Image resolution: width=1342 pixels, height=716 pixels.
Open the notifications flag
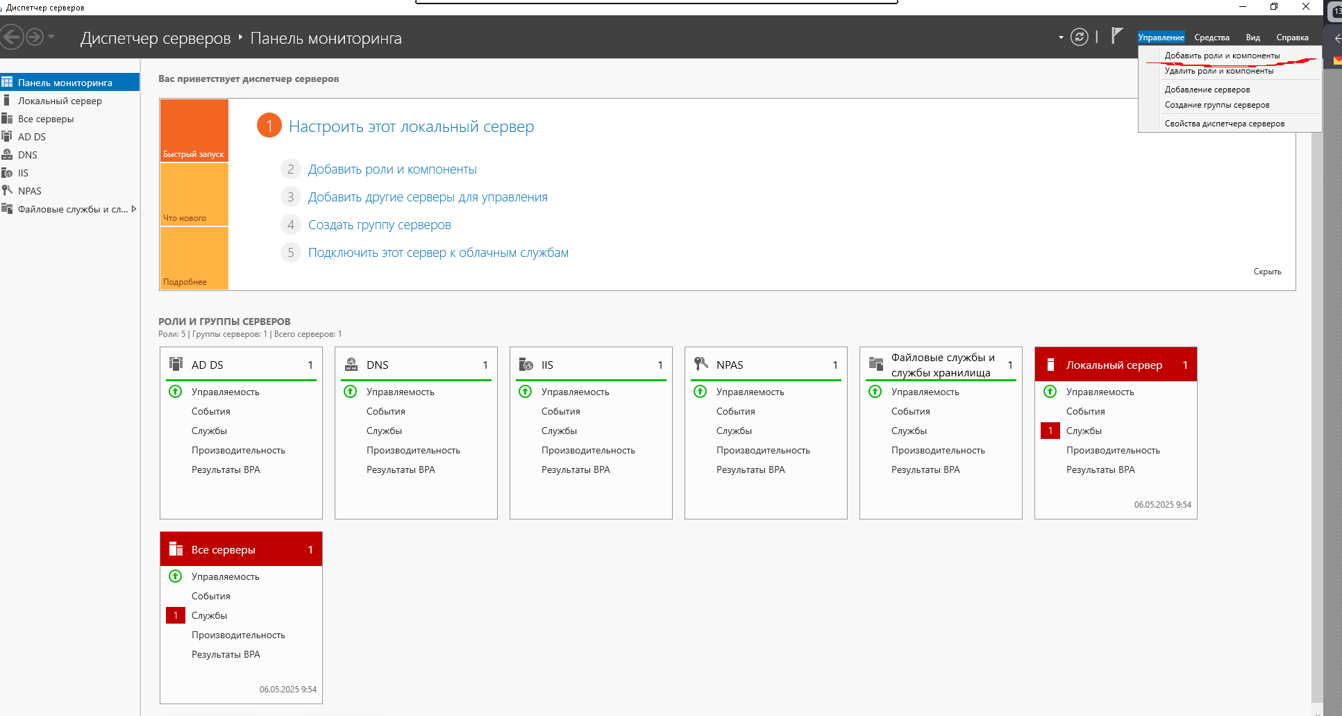[x=1116, y=35]
